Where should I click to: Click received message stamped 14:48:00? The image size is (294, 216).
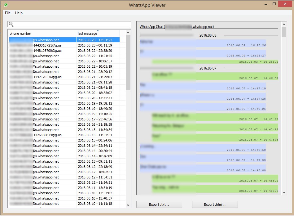pyautogui.click(x=203, y=168)
